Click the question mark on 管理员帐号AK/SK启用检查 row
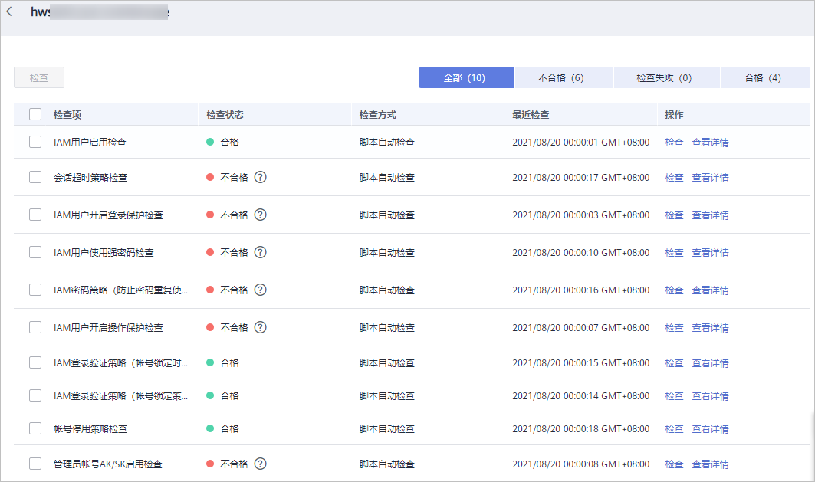The height and width of the screenshot is (482, 815). pos(260,464)
